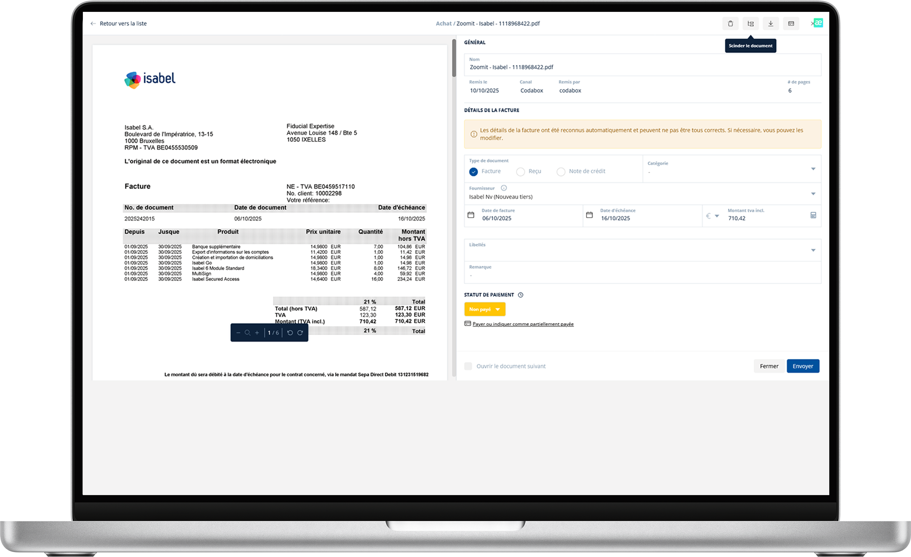Click document number 2025242015 in the PDF
Screen dimensions: 911x557
[139, 219]
